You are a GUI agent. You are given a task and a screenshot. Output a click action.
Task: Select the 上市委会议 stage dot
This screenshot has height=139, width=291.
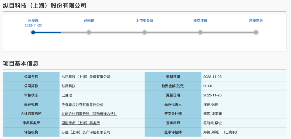(x=145, y=32)
